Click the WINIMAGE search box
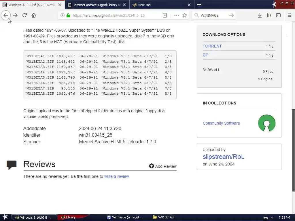 pos(214,16)
